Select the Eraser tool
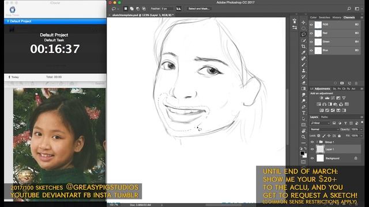The height and width of the screenshot is (207, 369). [x=304, y=83]
